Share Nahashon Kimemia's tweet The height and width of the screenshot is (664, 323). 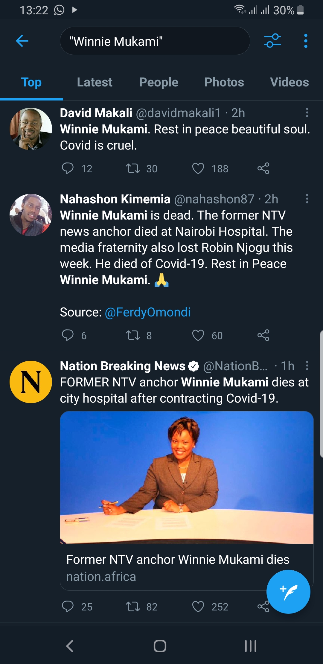263,335
